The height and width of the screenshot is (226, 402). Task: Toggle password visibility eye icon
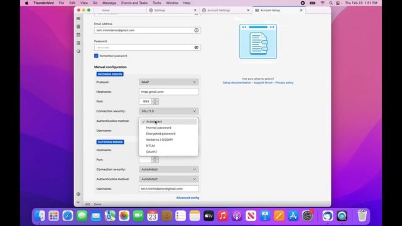point(197,48)
